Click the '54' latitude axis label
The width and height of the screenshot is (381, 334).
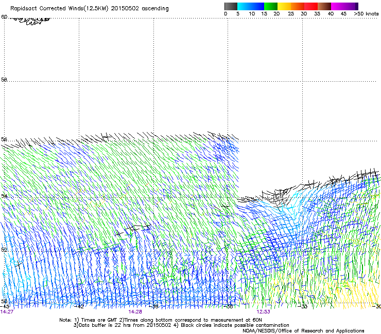pyautogui.click(x=4, y=196)
